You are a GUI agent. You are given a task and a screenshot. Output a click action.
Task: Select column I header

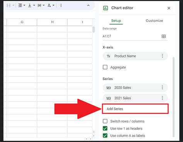pos(80,22)
